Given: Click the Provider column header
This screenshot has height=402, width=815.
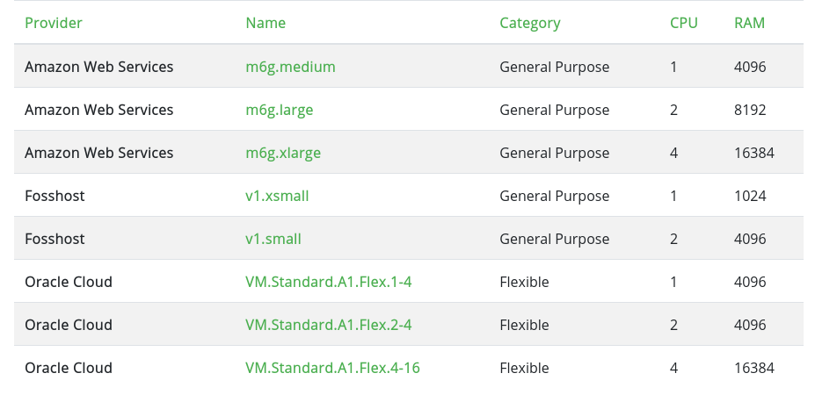Looking at the screenshot, I should pyautogui.click(x=52, y=23).
